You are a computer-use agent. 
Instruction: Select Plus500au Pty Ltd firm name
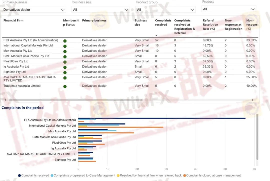pos(16,61)
